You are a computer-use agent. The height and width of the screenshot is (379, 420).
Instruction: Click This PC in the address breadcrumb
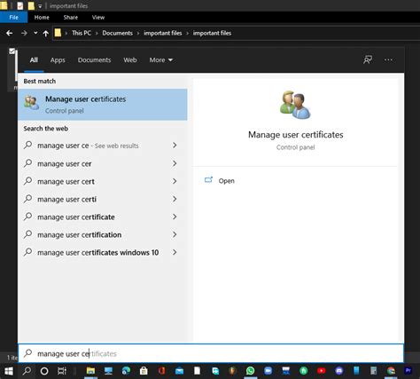(82, 33)
